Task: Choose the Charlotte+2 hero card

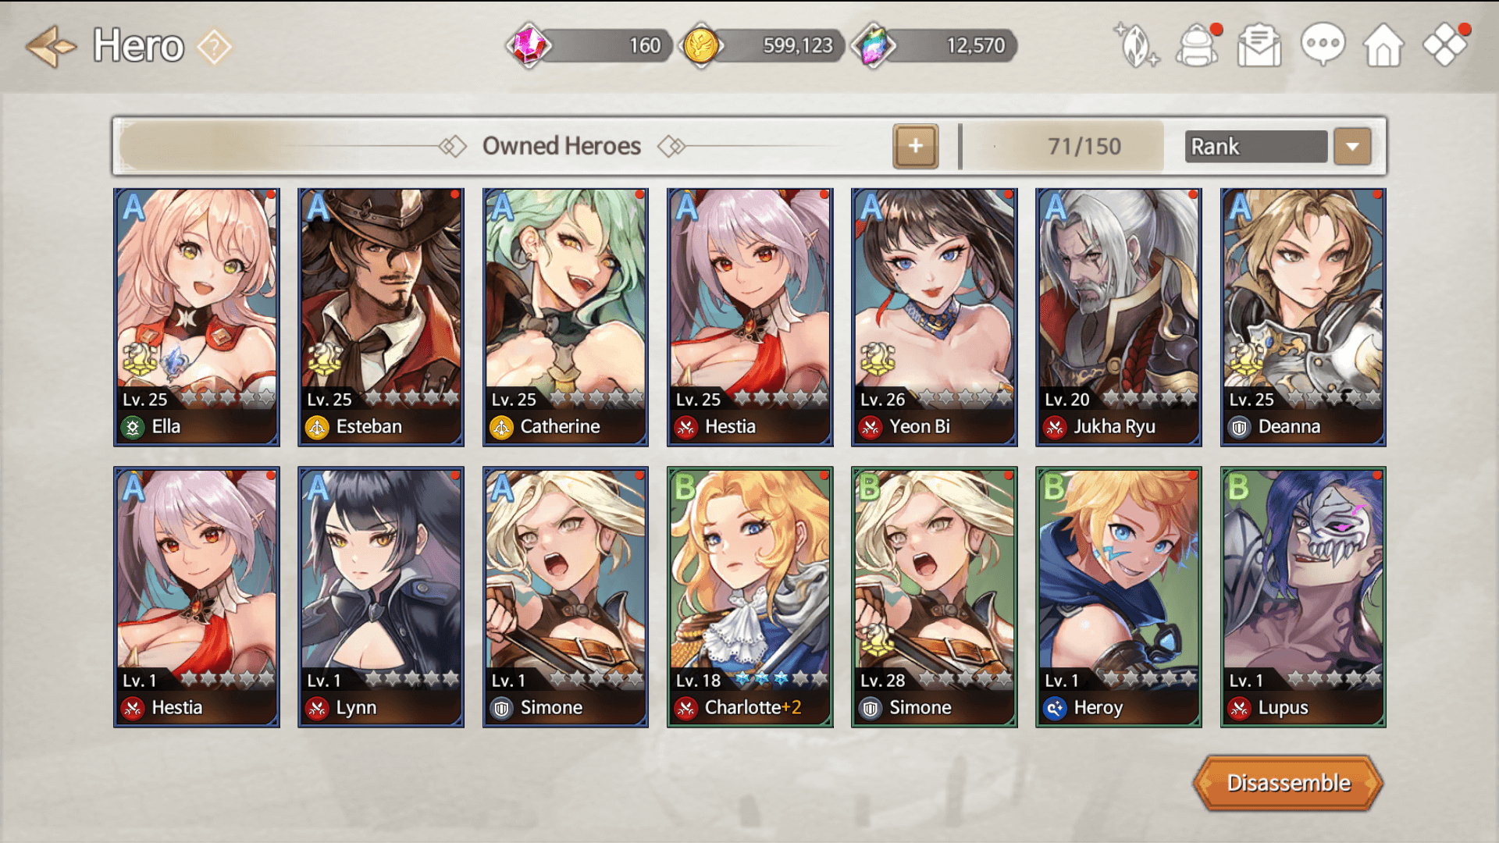Action: [x=750, y=597]
